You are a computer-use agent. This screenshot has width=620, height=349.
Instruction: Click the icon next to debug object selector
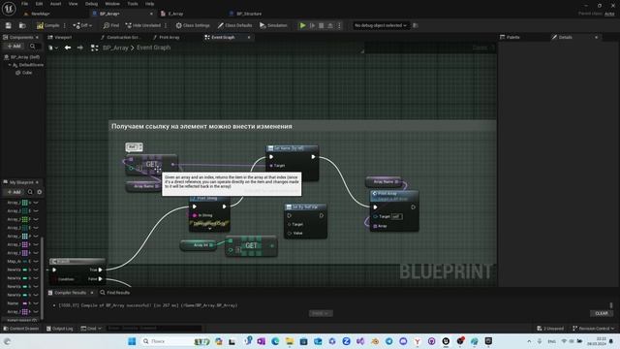(x=416, y=25)
